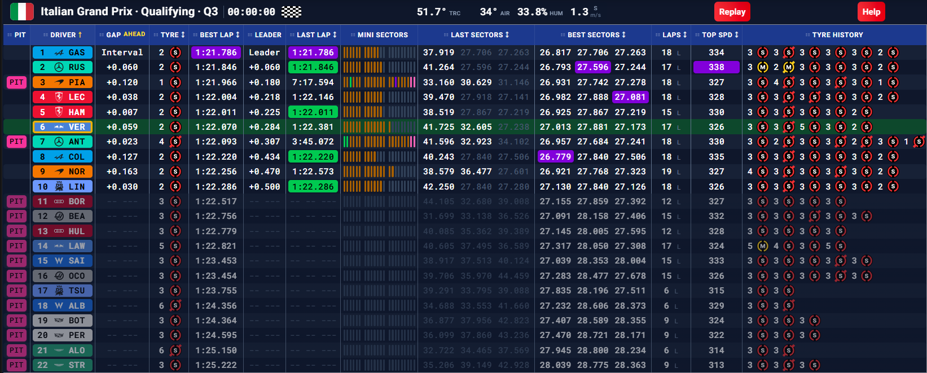This screenshot has height=373, width=927.
Task: Click the title "Italian Grand Prix · Qualifying · Q3"
Action: click(x=129, y=11)
